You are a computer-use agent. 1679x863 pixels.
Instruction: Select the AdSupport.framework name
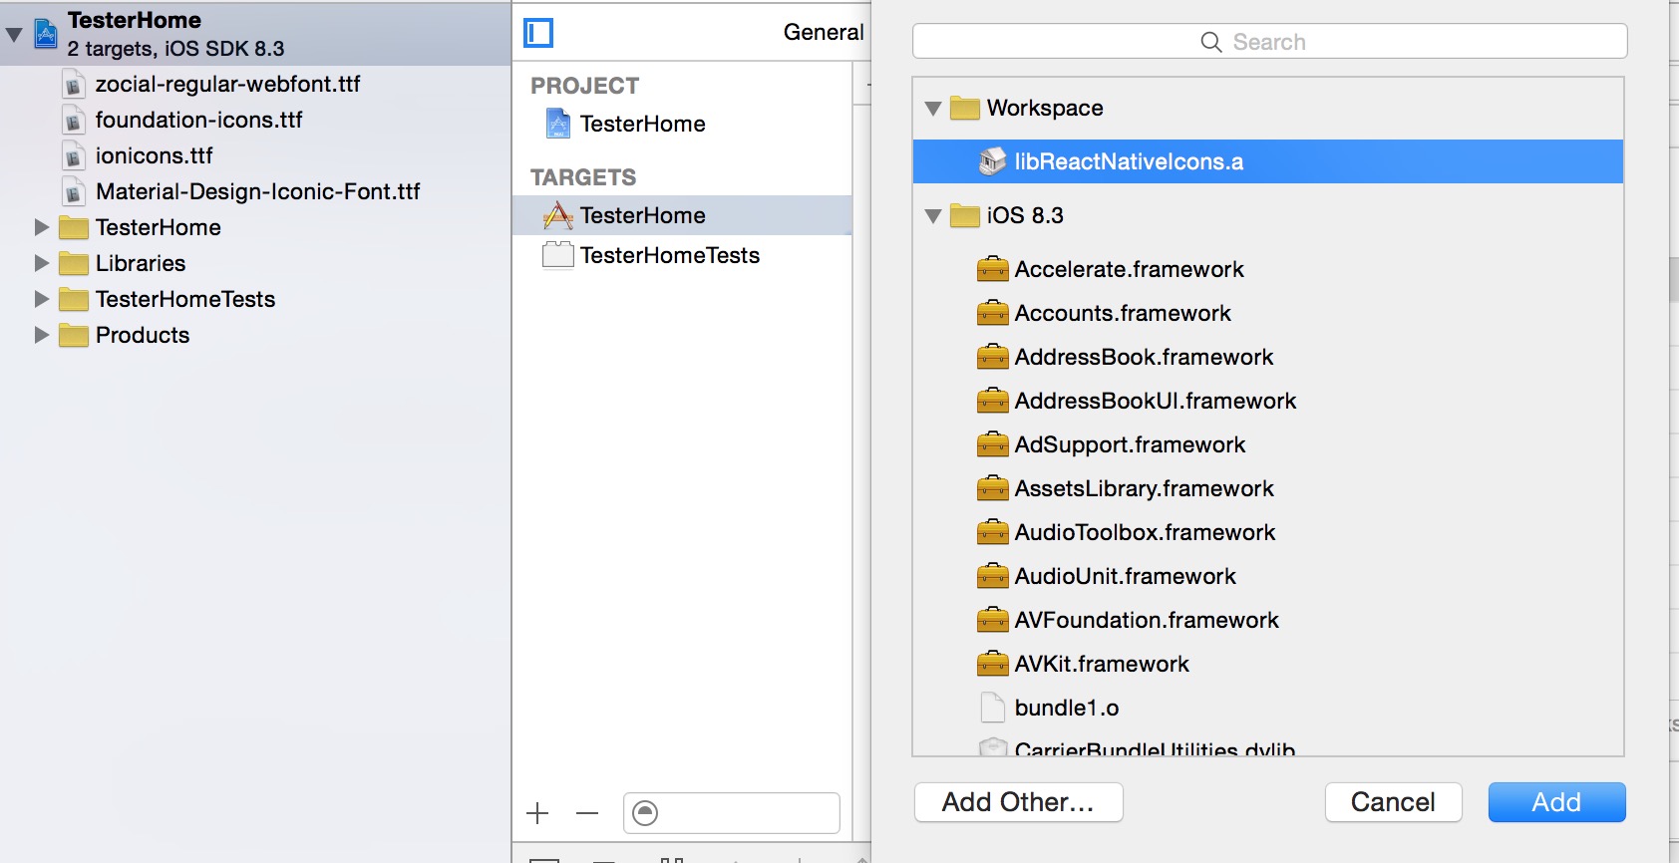pos(1130,444)
